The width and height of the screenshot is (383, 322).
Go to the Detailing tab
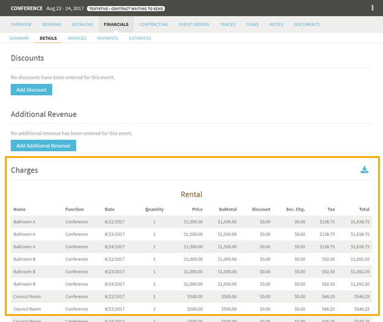pos(82,24)
